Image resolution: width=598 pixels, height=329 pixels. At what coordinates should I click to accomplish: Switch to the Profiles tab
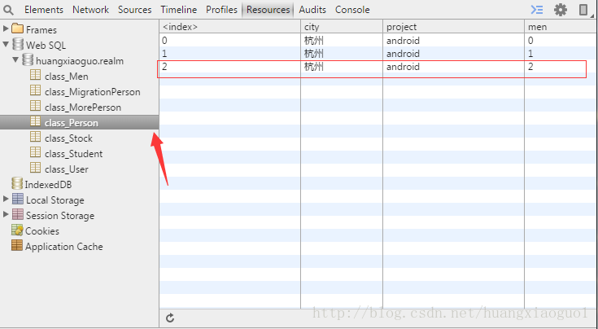221,10
